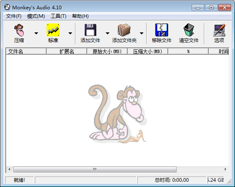
Task: Sort by 文件名 column header
Action: [x=26, y=51]
